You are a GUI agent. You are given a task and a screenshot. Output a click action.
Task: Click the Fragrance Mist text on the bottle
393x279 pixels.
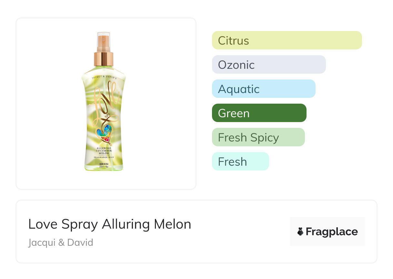tap(104, 157)
